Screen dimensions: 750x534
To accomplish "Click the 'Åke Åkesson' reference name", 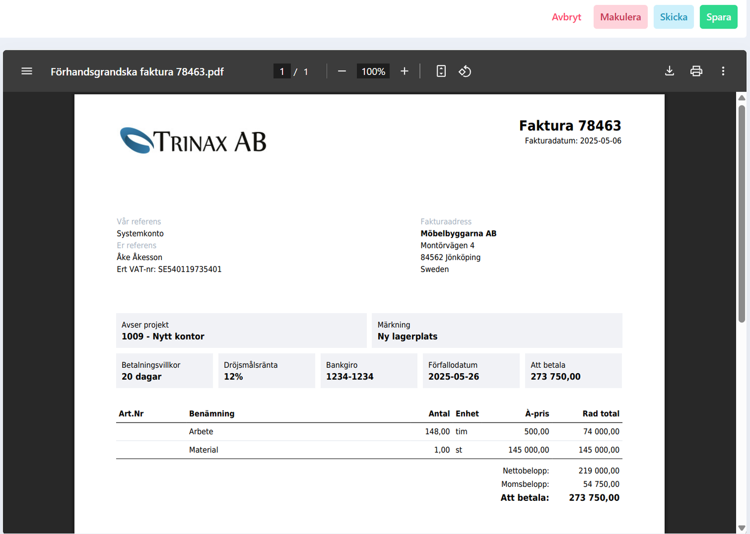I will (x=139, y=257).
